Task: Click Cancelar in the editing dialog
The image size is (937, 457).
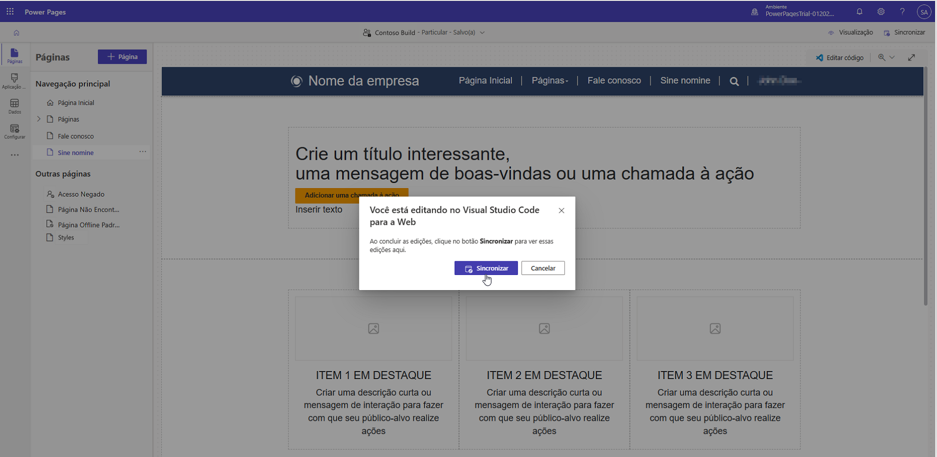Action: [x=543, y=268]
